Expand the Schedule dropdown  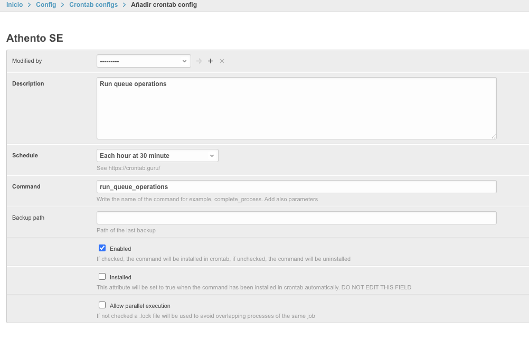157,156
